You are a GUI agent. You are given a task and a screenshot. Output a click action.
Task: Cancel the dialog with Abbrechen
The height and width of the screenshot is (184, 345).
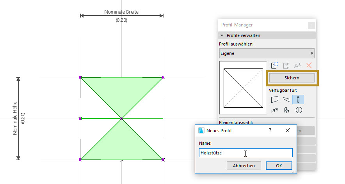244,166
